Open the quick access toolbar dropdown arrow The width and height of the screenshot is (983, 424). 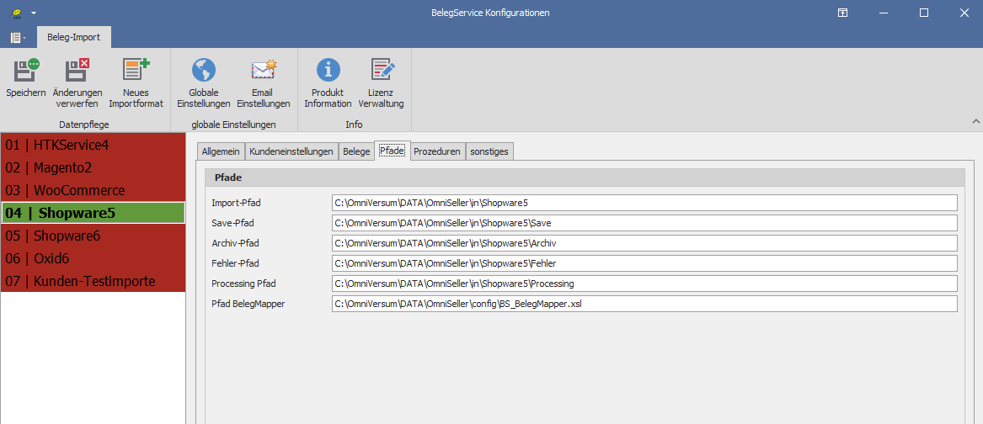[34, 13]
